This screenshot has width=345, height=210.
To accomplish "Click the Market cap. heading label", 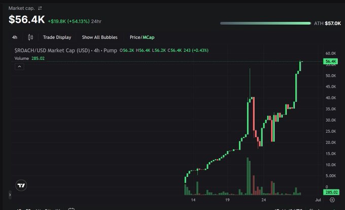I will click(21, 8).
